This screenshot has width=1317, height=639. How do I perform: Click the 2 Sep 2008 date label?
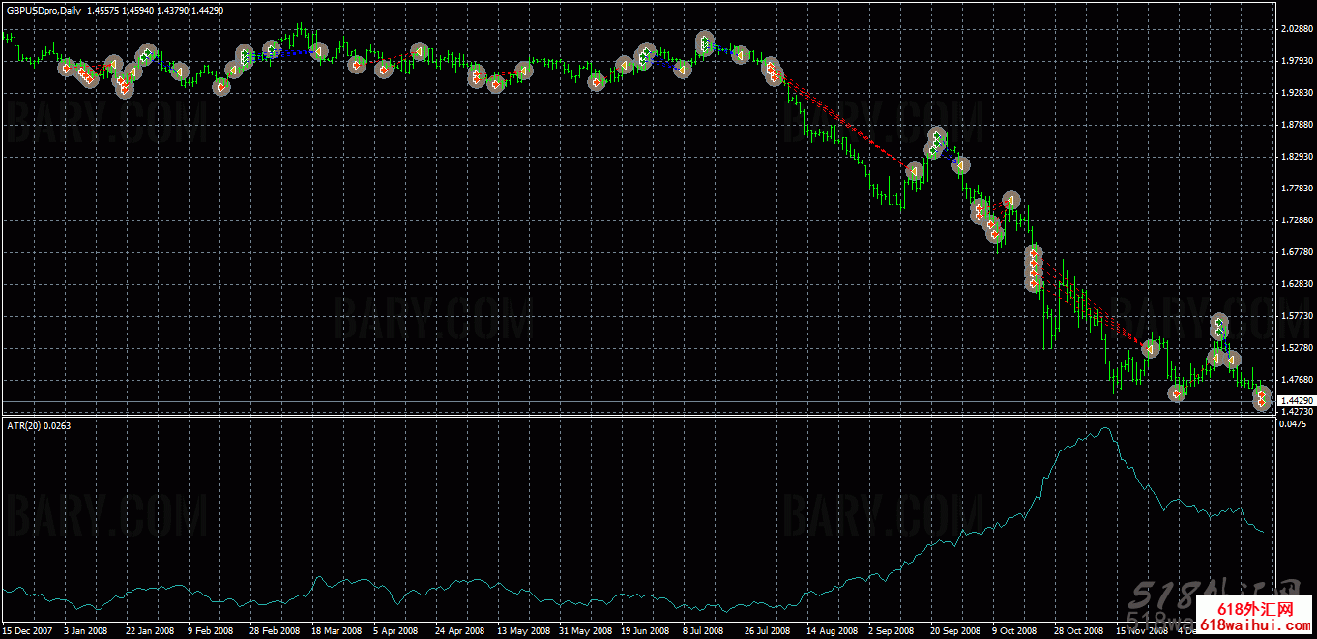892,630
